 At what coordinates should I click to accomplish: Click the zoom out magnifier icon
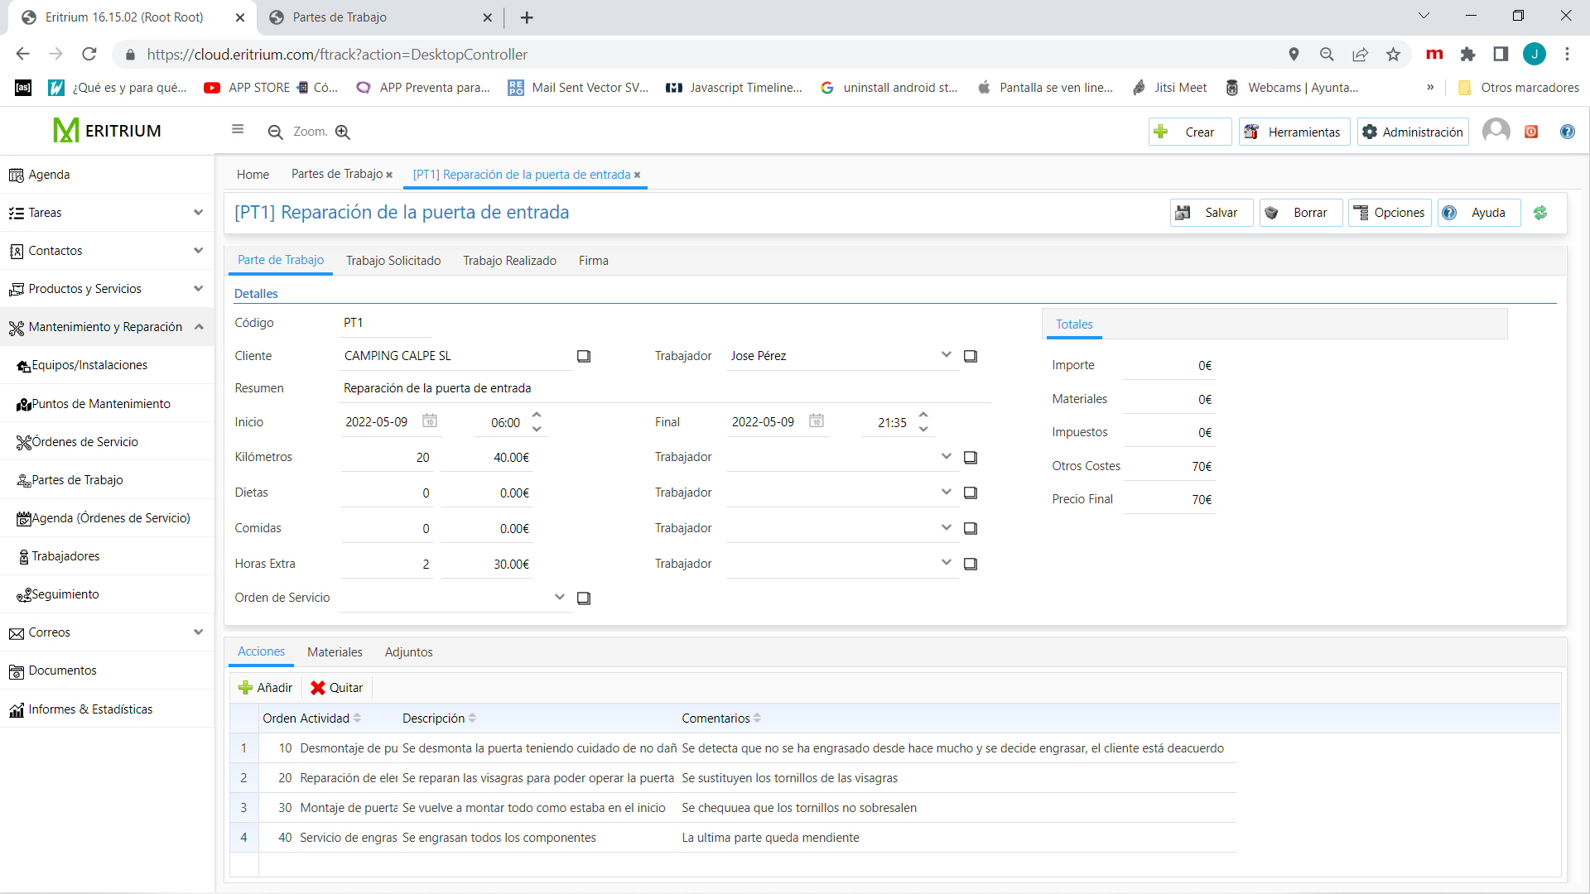(276, 132)
